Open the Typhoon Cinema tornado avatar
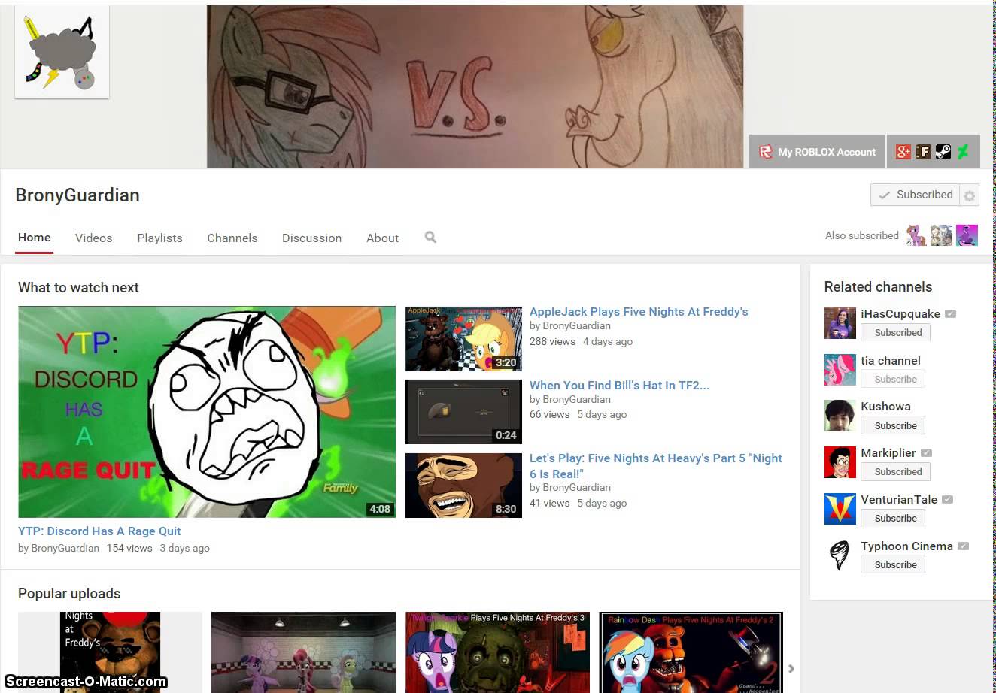Screen dimensions: 996x693 click(840, 555)
